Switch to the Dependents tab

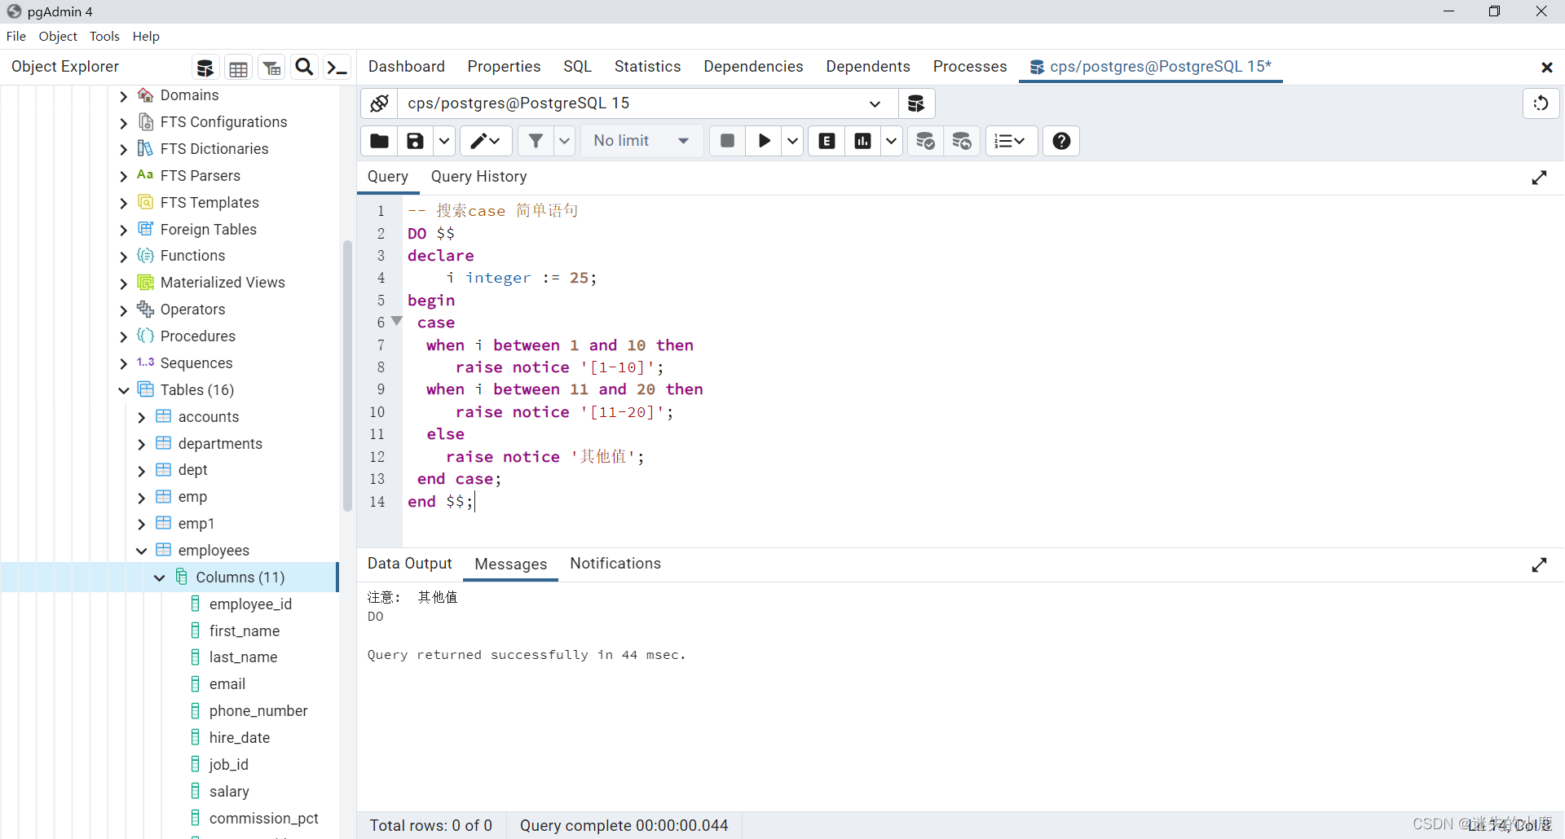867,67
